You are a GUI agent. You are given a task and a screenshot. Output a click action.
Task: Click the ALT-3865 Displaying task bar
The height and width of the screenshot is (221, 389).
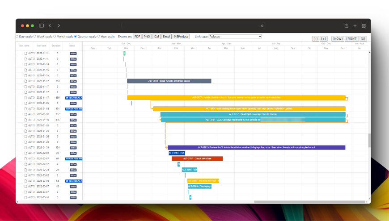[x=200, y=186]
